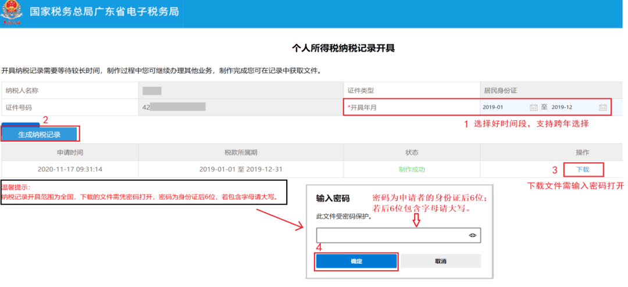The height and width of the screenshot is (287, 628).
Task: Cancel the password dialog with 取消
Action: click(x=441, y=261)
